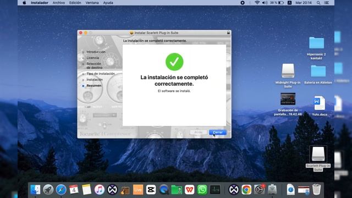Open Launchpad rocket icon in dock

click(48, 190)
